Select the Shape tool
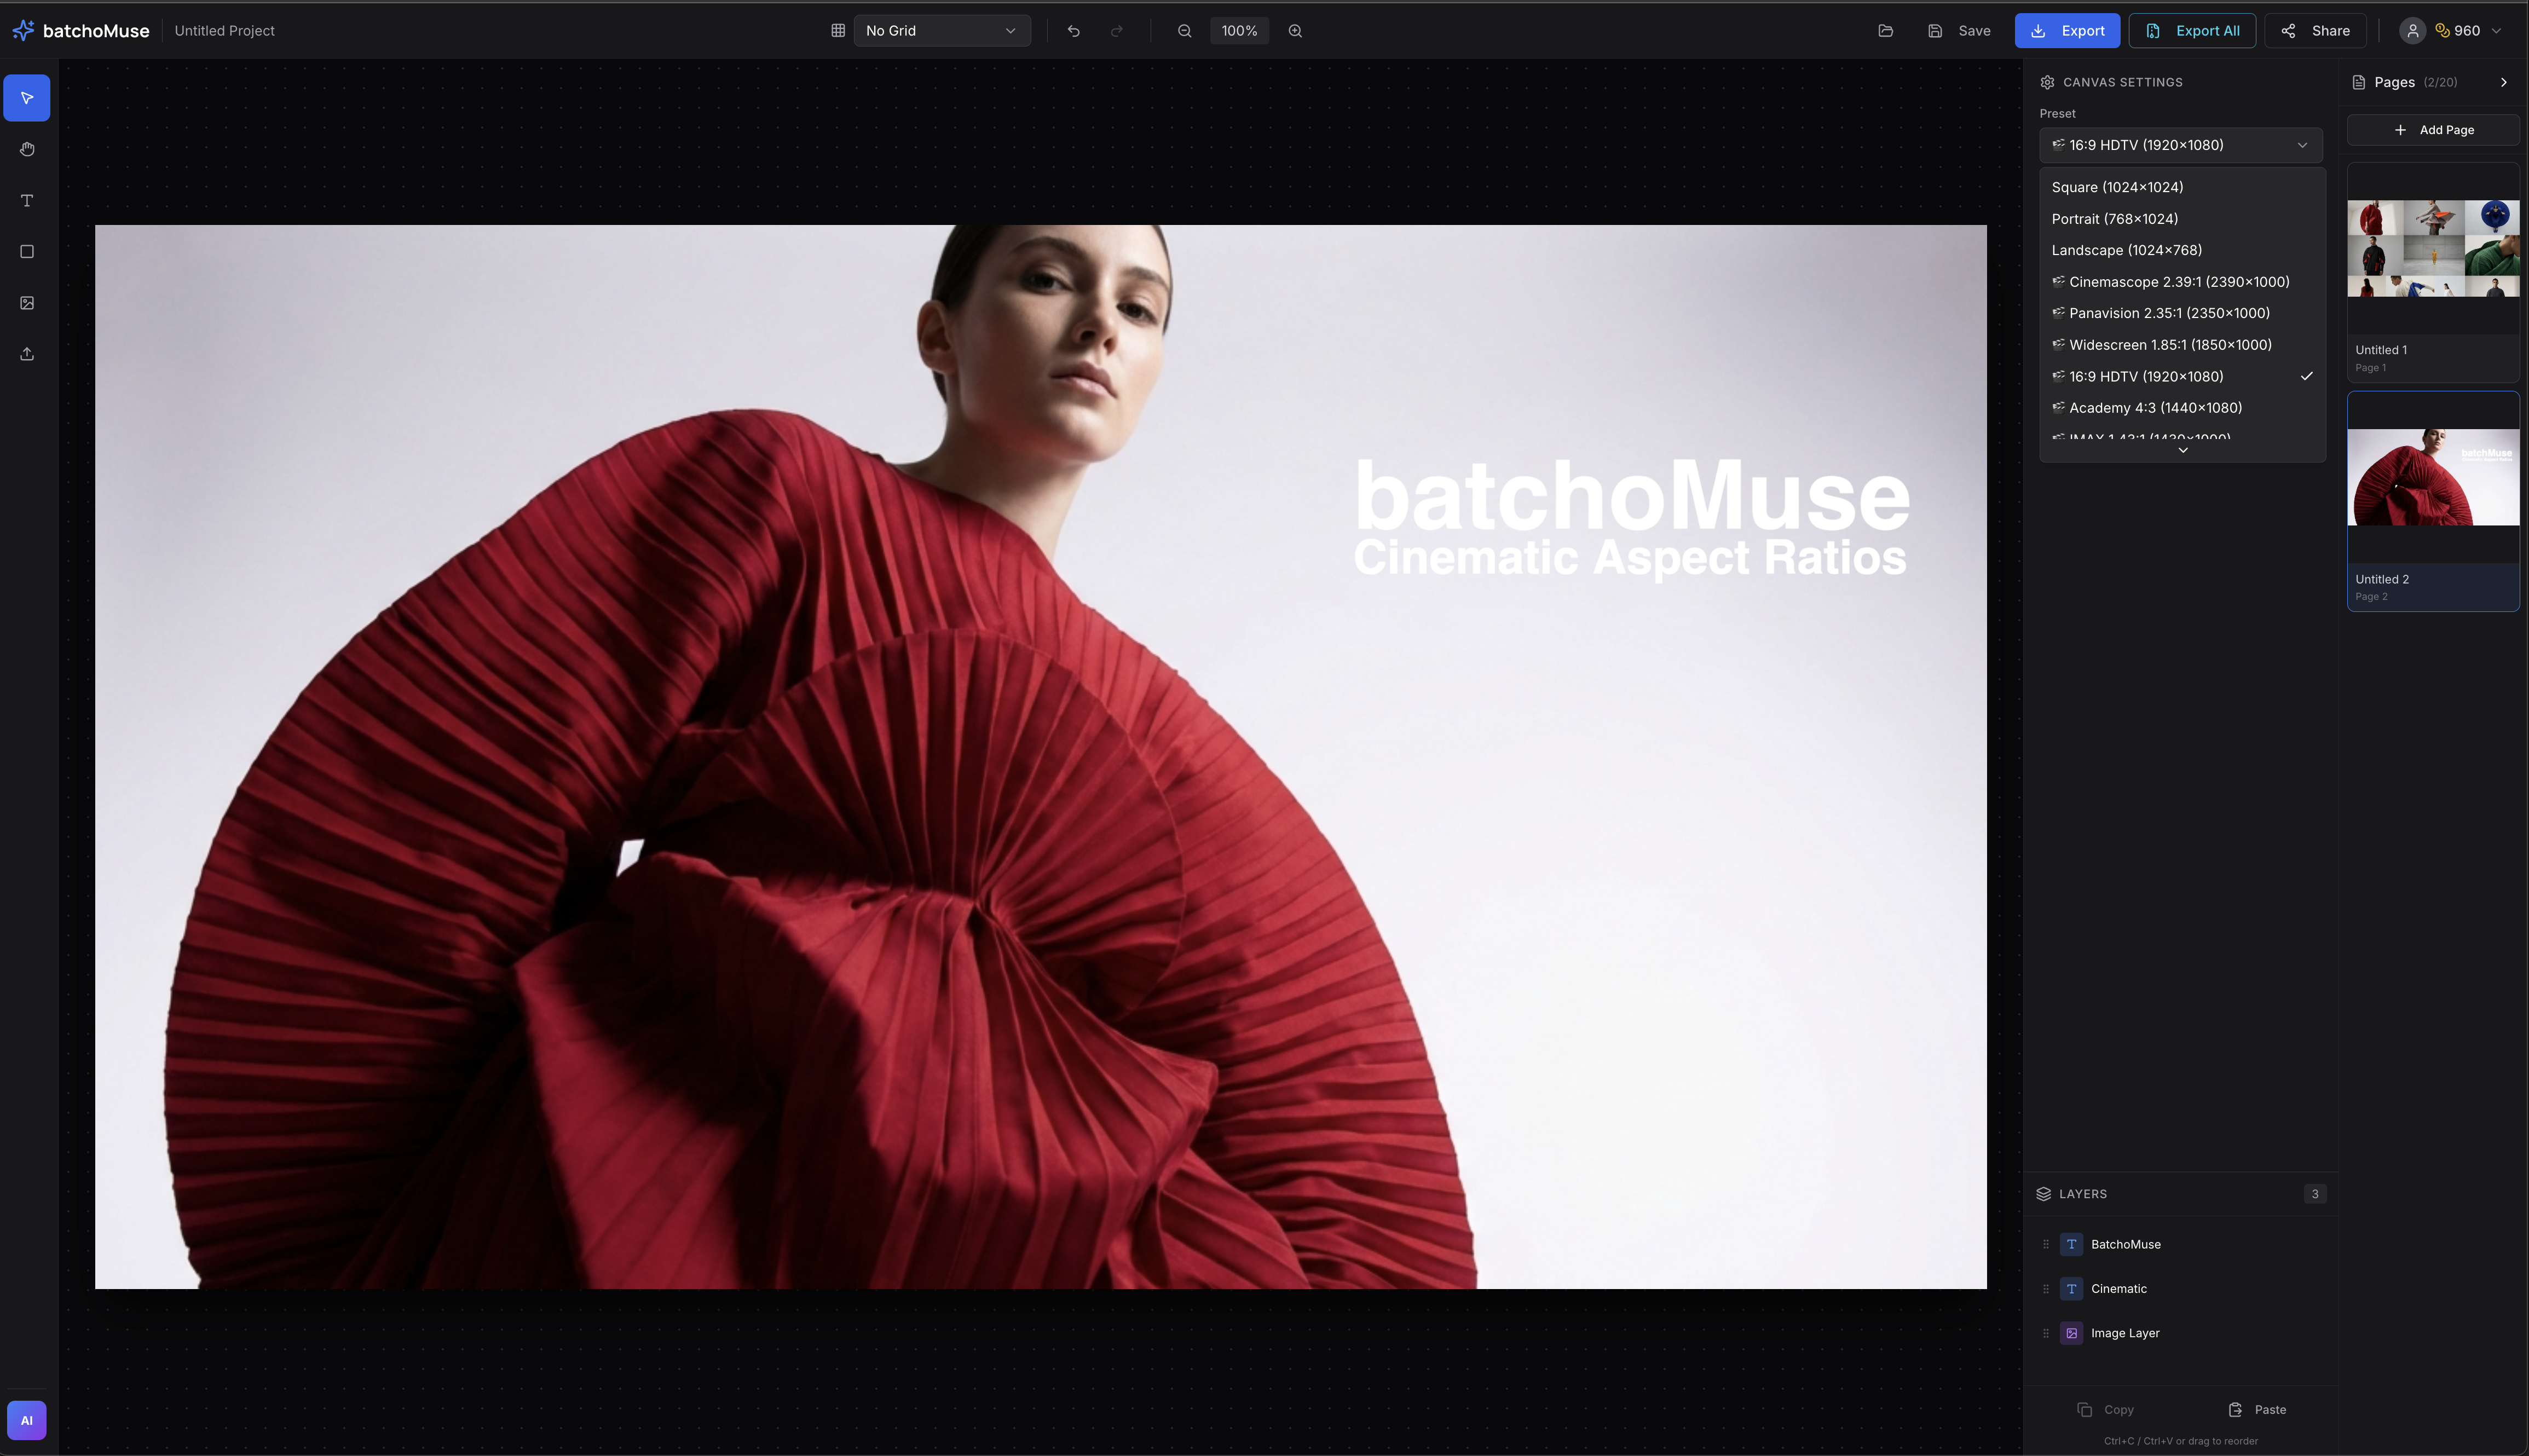This screenshot has width=2529, height=1456. [26, 251]
